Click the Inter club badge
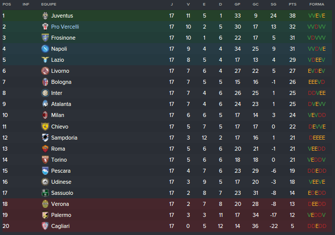Screen dimensions: 335x235 pos(45,93)
